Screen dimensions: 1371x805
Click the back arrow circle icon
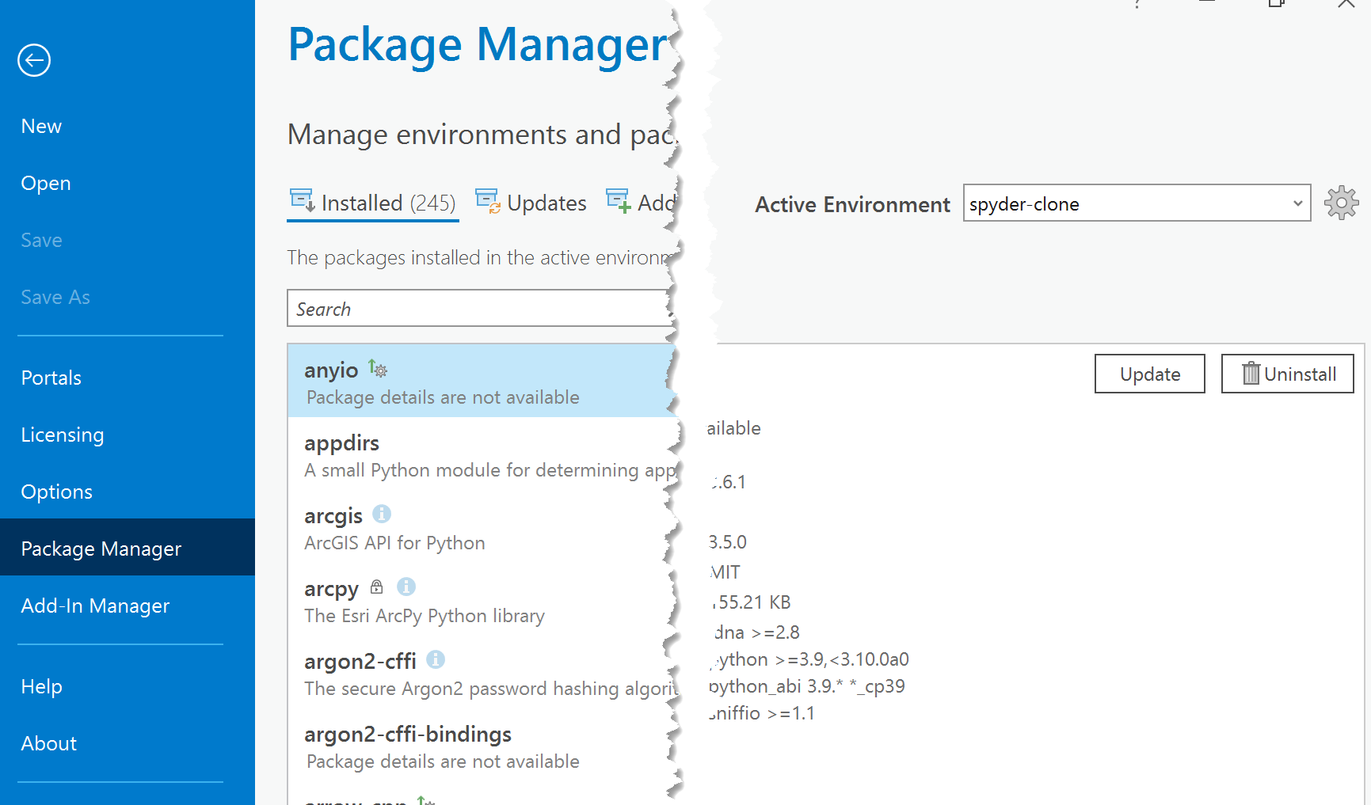pyautogui.click(x=34, y=60)
